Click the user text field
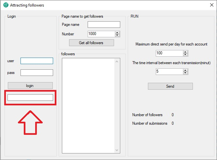The image size is (217, 160). pos(36,61)
